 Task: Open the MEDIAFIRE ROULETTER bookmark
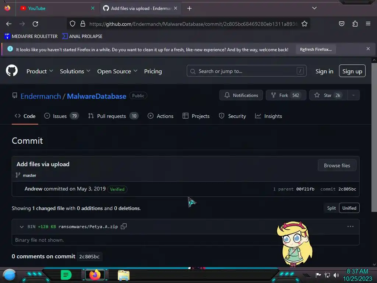click(x=31, y=36)
